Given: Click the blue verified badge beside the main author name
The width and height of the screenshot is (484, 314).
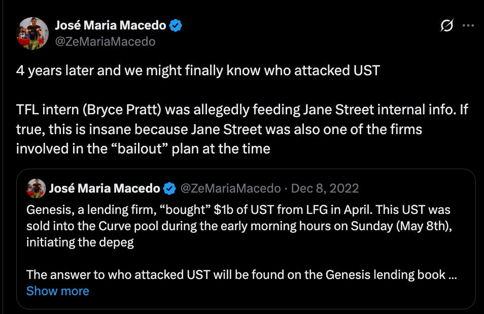Looking at the screenshot, I should click(x=176, y=25).
